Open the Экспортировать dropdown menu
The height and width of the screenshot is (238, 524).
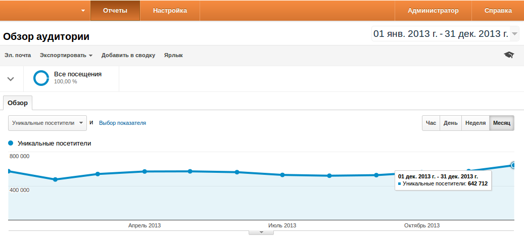pos(66,56)
